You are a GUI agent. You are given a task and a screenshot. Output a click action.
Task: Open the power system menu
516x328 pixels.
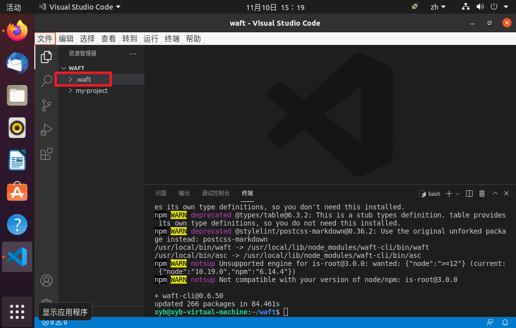494,7
